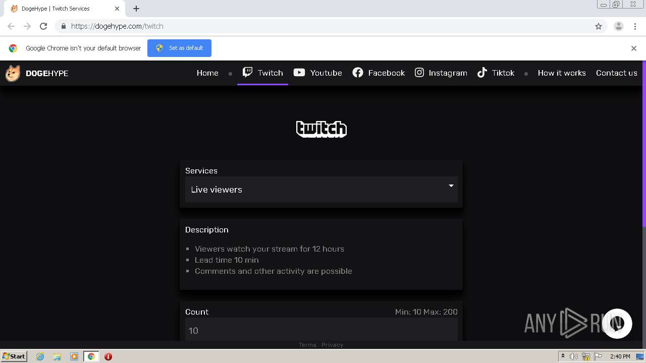Viewport: 646px width, 363px height.
Task: Open the Terms link
Action: 307,345
